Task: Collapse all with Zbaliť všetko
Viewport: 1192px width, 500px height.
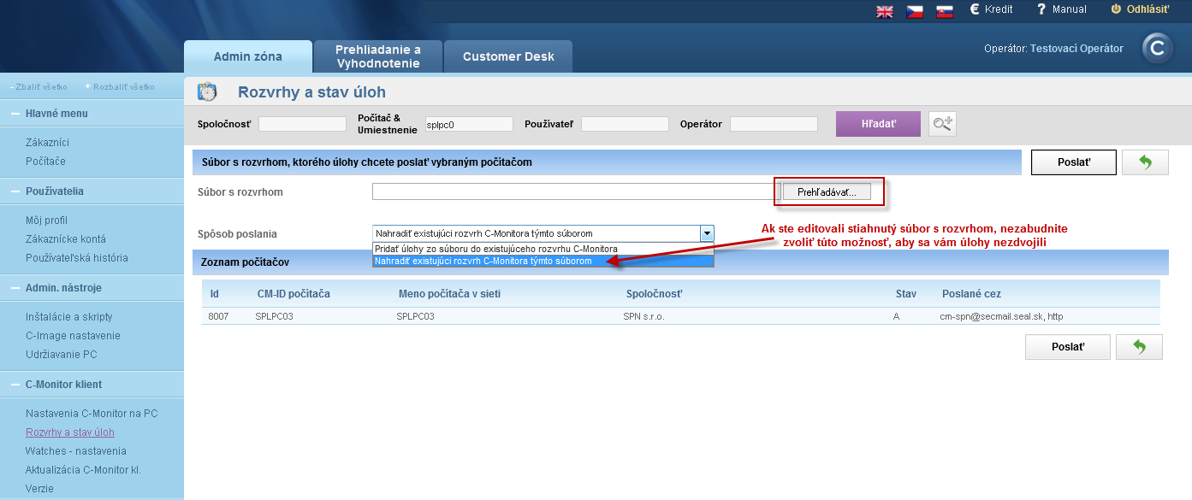Action: (x=39, y=87)
